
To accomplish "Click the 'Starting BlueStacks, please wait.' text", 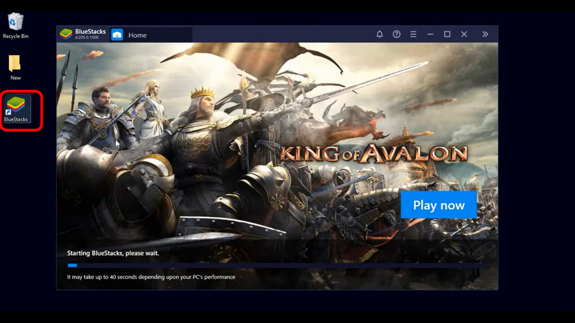I will [113, 253].
